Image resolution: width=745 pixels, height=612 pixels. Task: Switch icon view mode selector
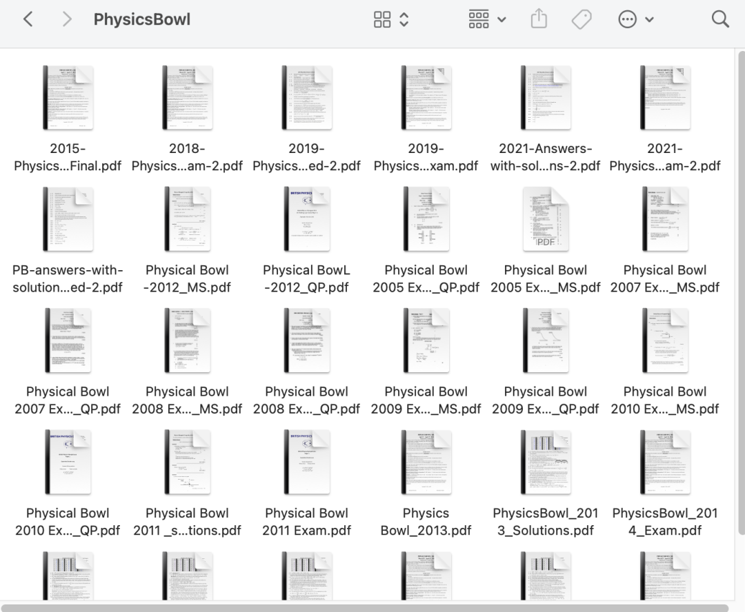(391, 19)
